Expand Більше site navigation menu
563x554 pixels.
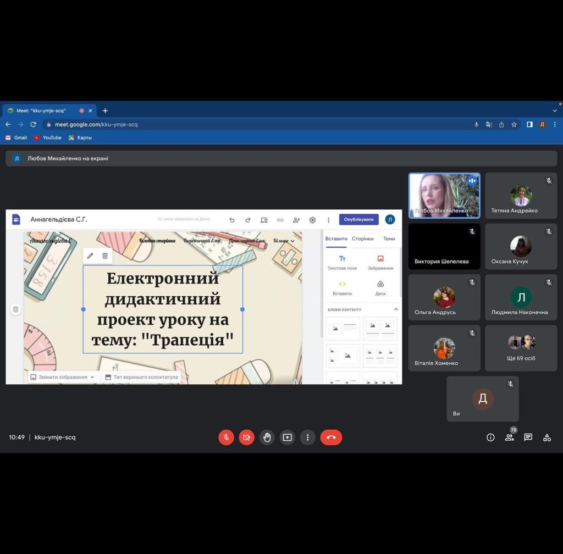284,241
